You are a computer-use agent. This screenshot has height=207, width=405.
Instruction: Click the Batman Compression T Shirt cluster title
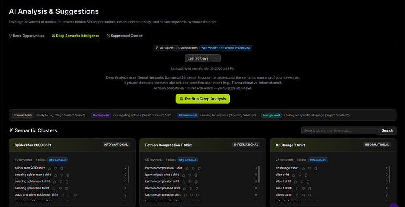(x=168, y=145)
